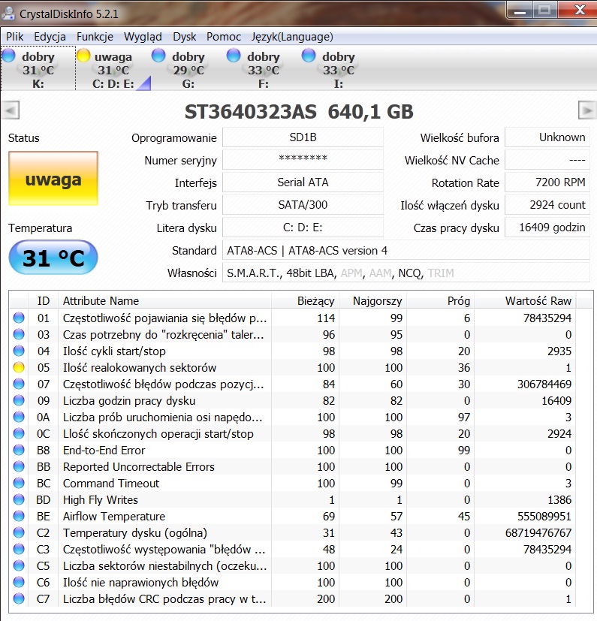Click the status orb of attribute 07

(x=19, y=384)
